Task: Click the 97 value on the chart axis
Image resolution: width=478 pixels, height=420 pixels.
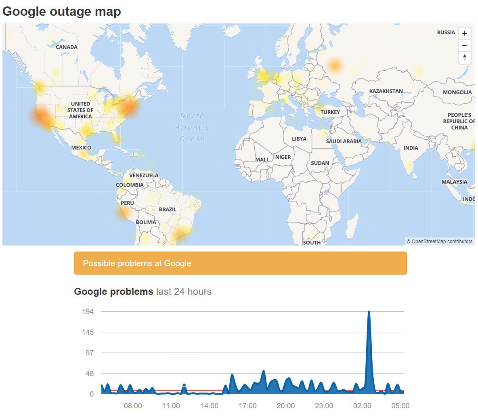Action: [90, 353]
